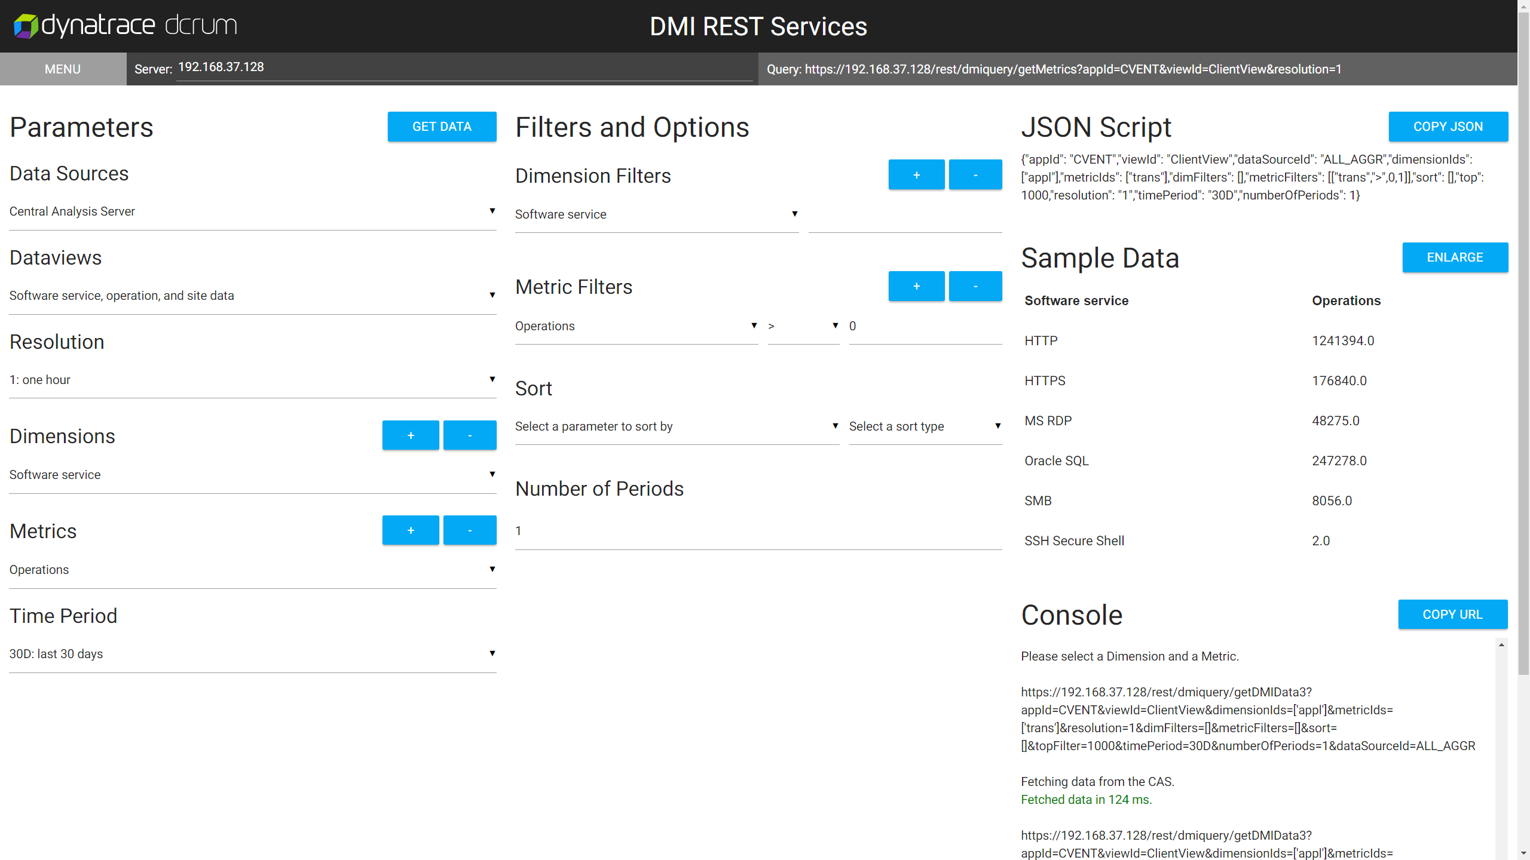Image resolution: width=1530 pixels, height=860 pixels.
Task: Enlarge the Sample Data table
Action: (x=1455, y=257)
